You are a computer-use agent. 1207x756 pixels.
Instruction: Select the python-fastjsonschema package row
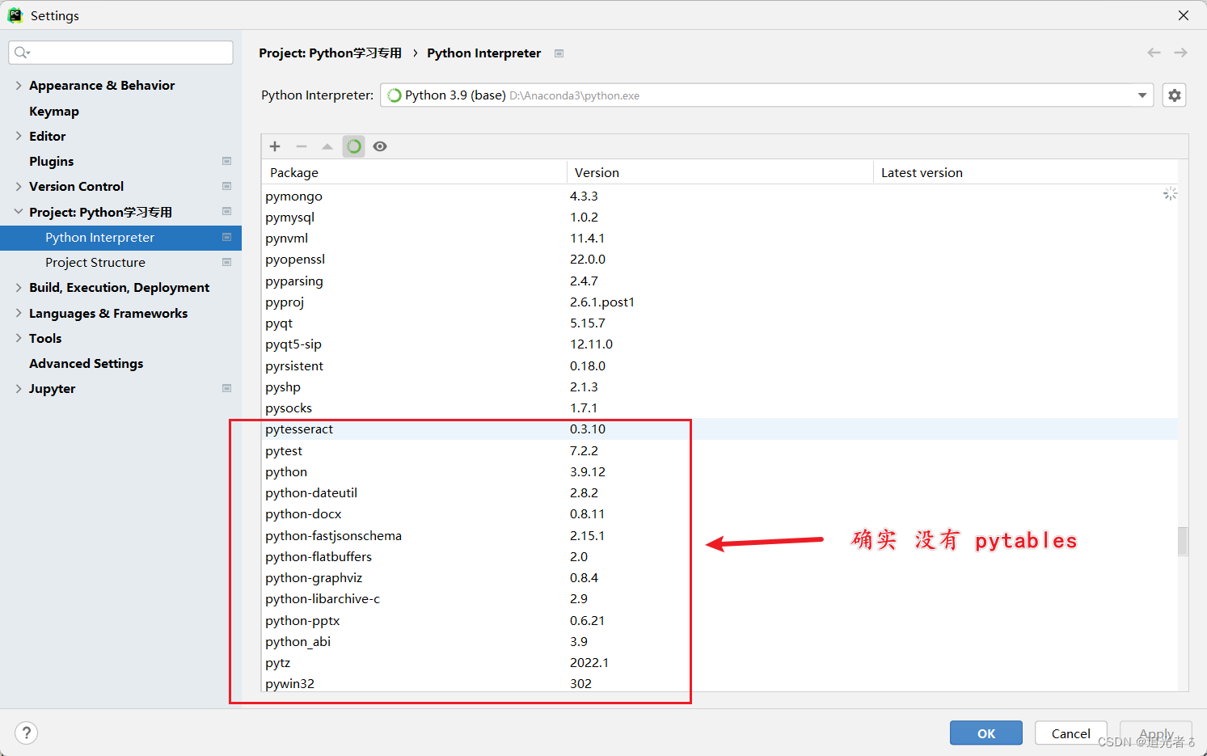pos(720,535)
